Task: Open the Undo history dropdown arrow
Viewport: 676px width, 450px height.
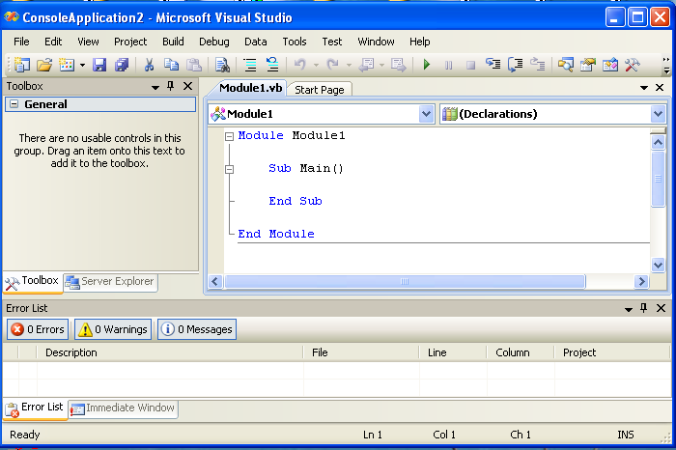Action: point(316,65)
